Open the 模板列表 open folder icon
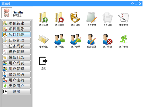This screenshot has height=107, width=143. point(43,39)
